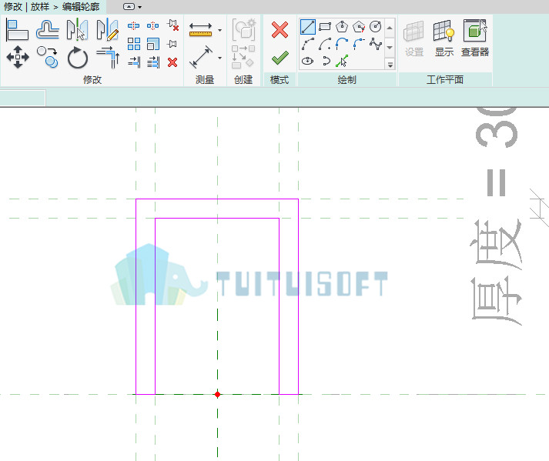Select the Offset tool
This screenshot has width=549, height=461.
coord(48,29)
